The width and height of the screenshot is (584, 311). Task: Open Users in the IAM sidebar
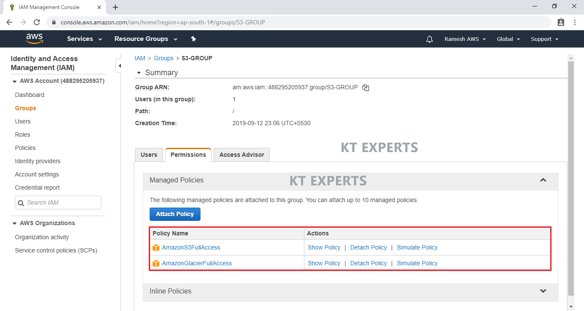click(23, 121)
